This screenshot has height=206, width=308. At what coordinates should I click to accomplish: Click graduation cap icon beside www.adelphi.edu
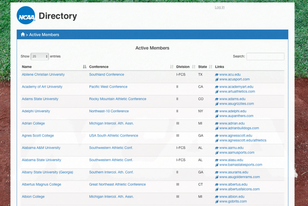[216, 111]
